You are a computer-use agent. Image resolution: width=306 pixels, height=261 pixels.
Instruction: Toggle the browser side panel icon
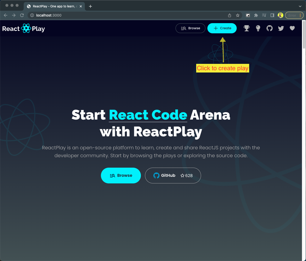tap(272, 15)
